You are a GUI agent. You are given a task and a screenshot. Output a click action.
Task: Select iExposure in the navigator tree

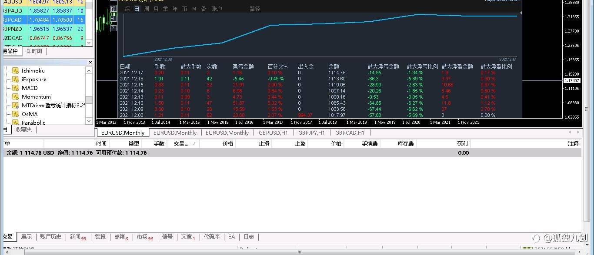(x=34, y=79)
